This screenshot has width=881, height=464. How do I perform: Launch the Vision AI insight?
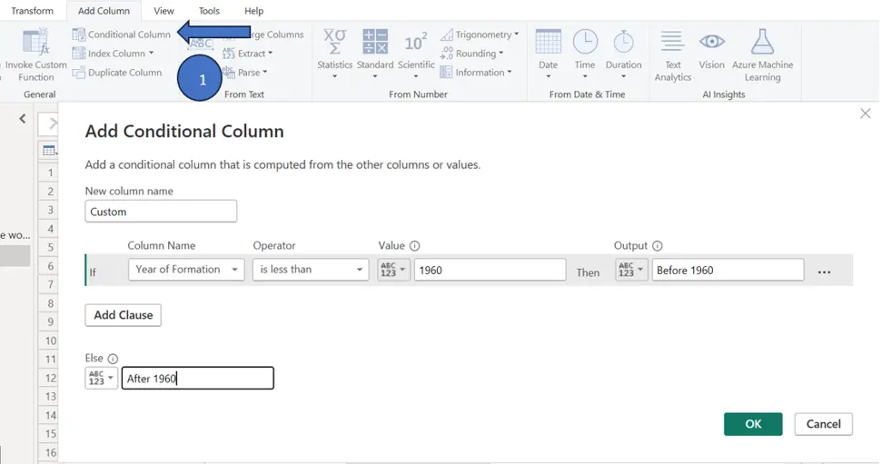[x=711, y=50]
